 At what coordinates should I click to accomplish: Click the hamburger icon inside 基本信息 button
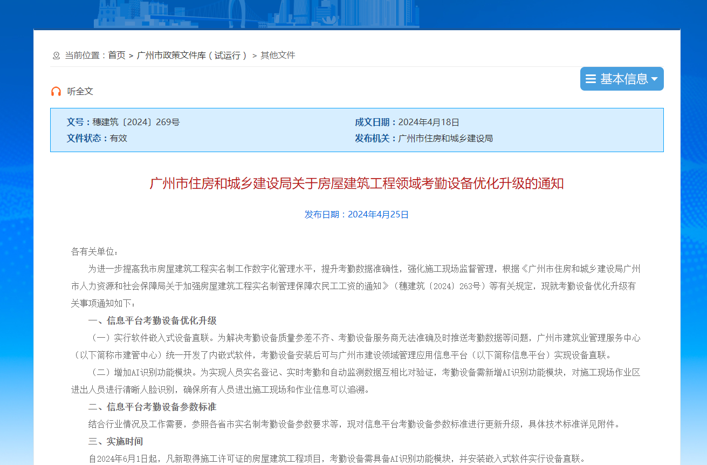pyautogui.click(x=591, y=78)
